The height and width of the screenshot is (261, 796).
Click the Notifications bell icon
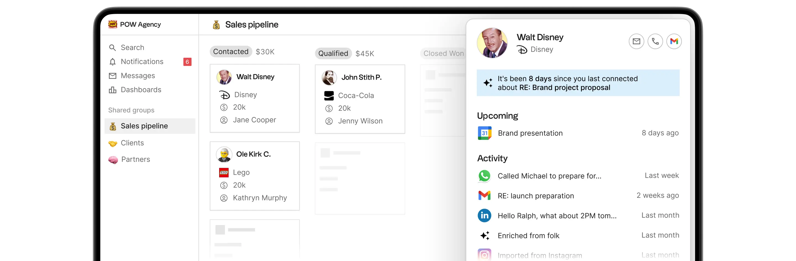click(112, 62)
